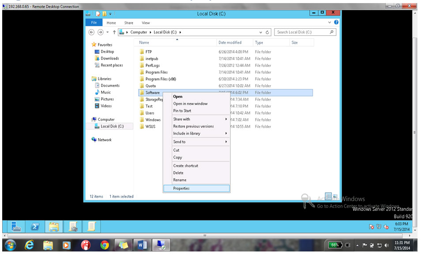
Task: Switch to the View ribbon tab
Action: pos(146,23)
